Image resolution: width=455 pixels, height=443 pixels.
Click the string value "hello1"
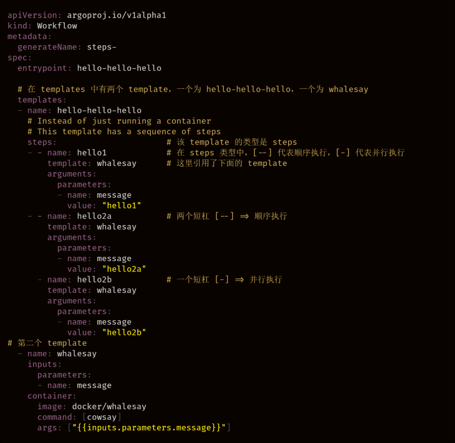point(122,205)
